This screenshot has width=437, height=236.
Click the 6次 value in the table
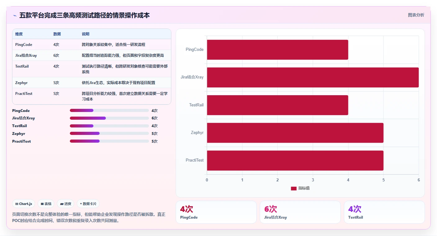pyautogui.click(x=56, y=56)
